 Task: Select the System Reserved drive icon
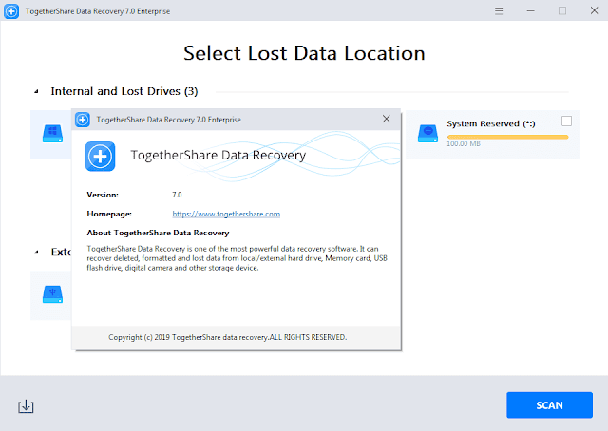coord(427,133)
